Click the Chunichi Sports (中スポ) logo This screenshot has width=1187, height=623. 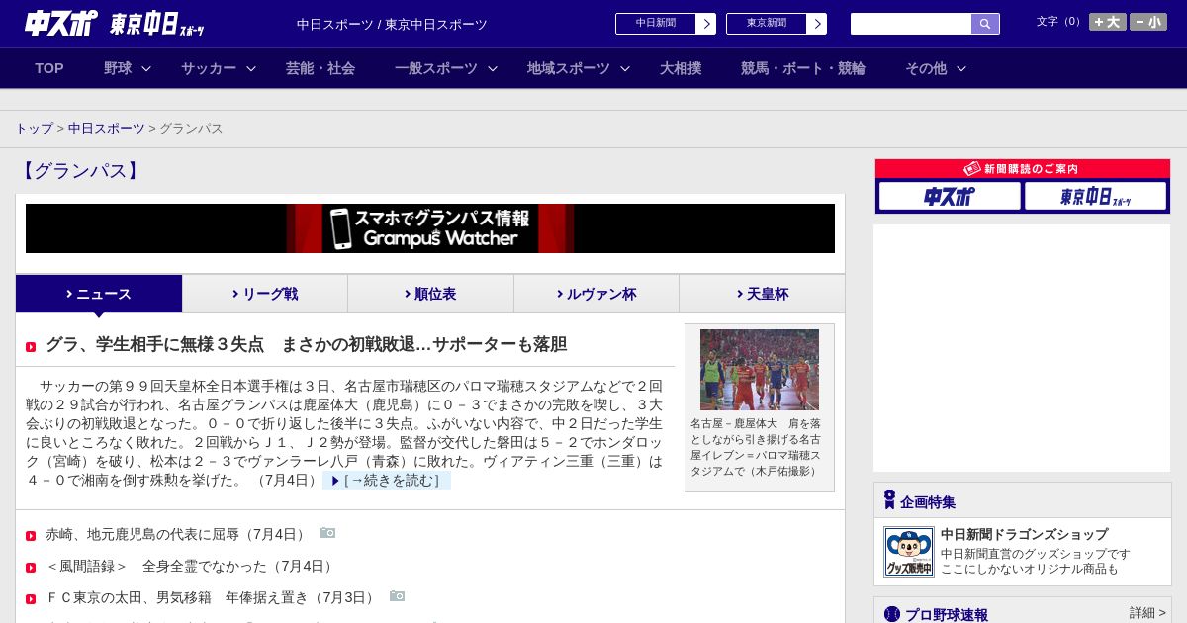tap(61, 23)
